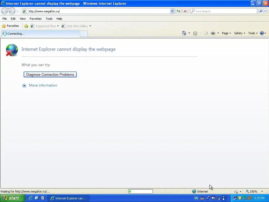This screenshot has width=269, height=202.
Task: Click the Internet security zone indicator
Action: (x=200, y=191)
